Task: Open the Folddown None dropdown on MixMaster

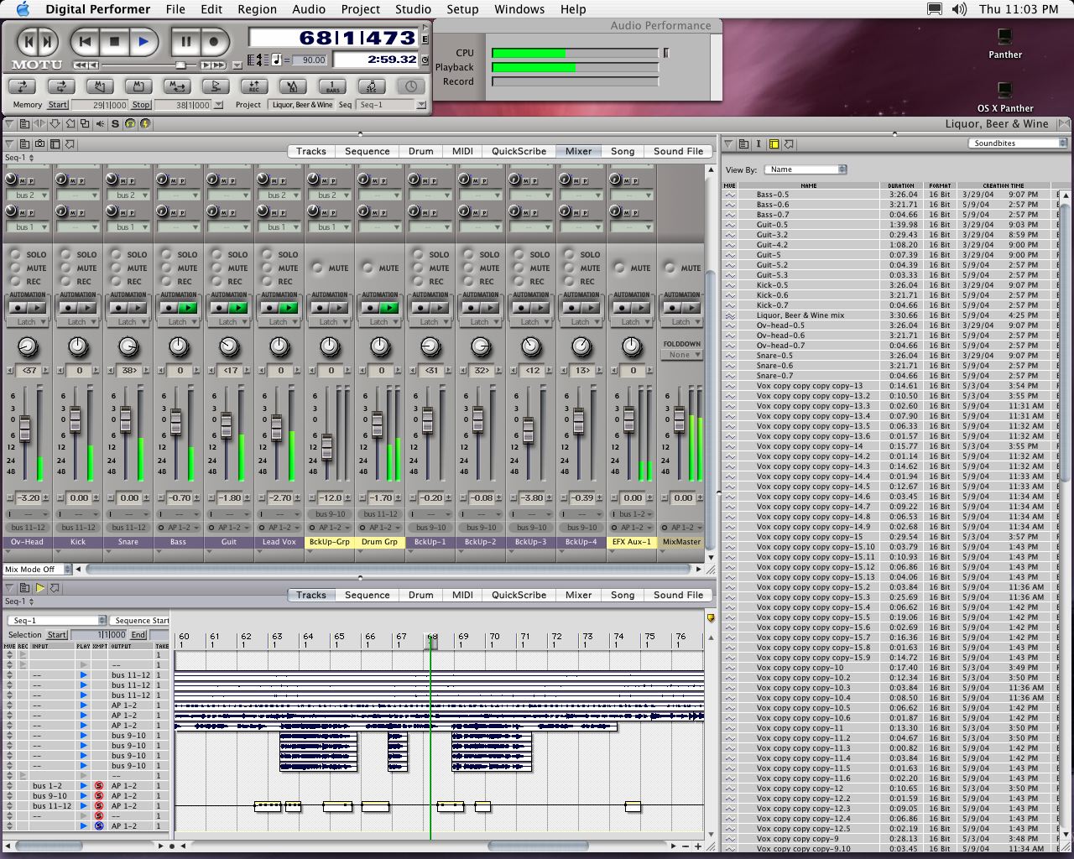Action: coord(682,355)
